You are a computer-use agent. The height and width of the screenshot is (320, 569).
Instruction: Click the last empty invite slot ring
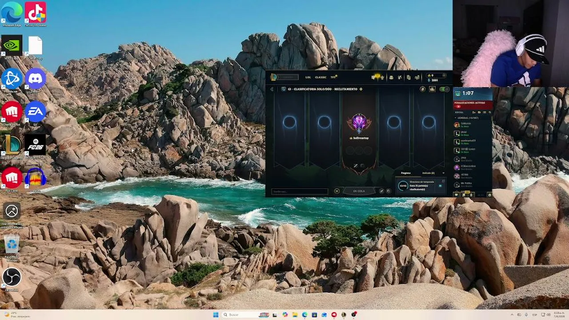(x=429, y=122)
